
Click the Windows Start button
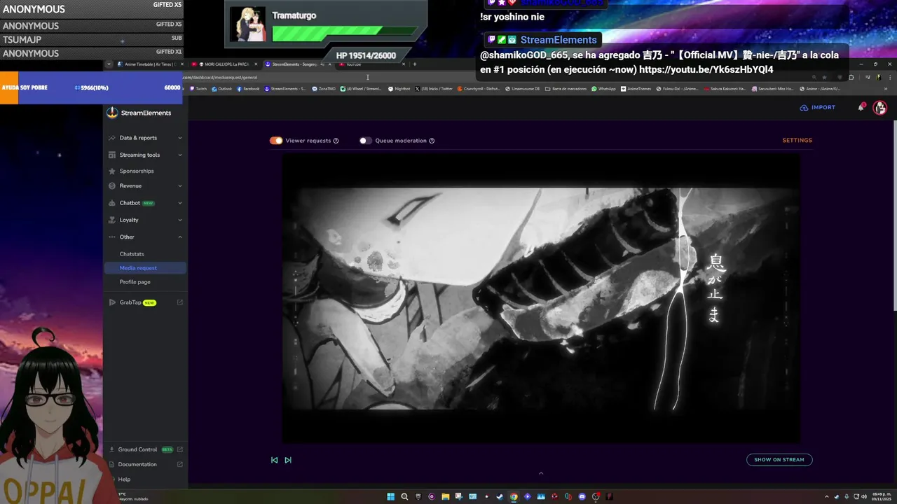390,497
